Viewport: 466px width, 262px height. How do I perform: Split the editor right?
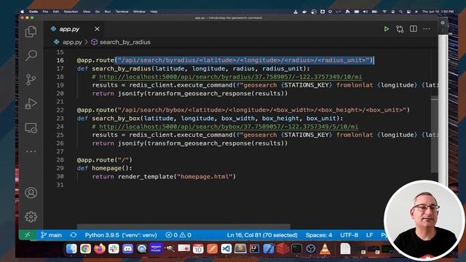click(x=414, y=29)
